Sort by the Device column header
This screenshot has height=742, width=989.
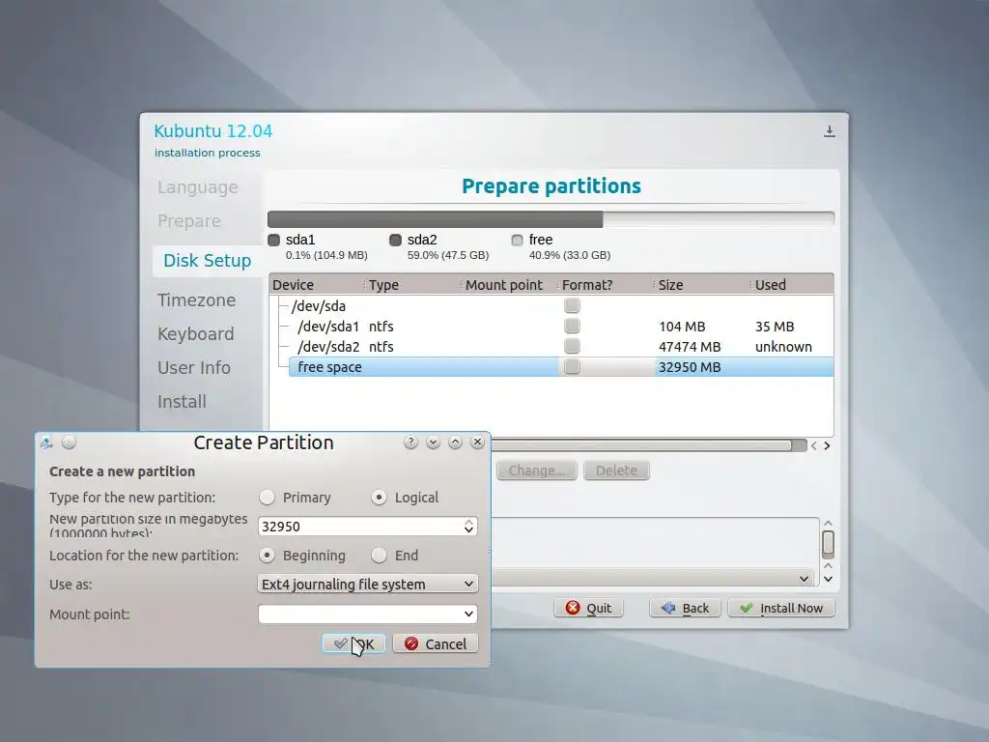click(317, 285)
